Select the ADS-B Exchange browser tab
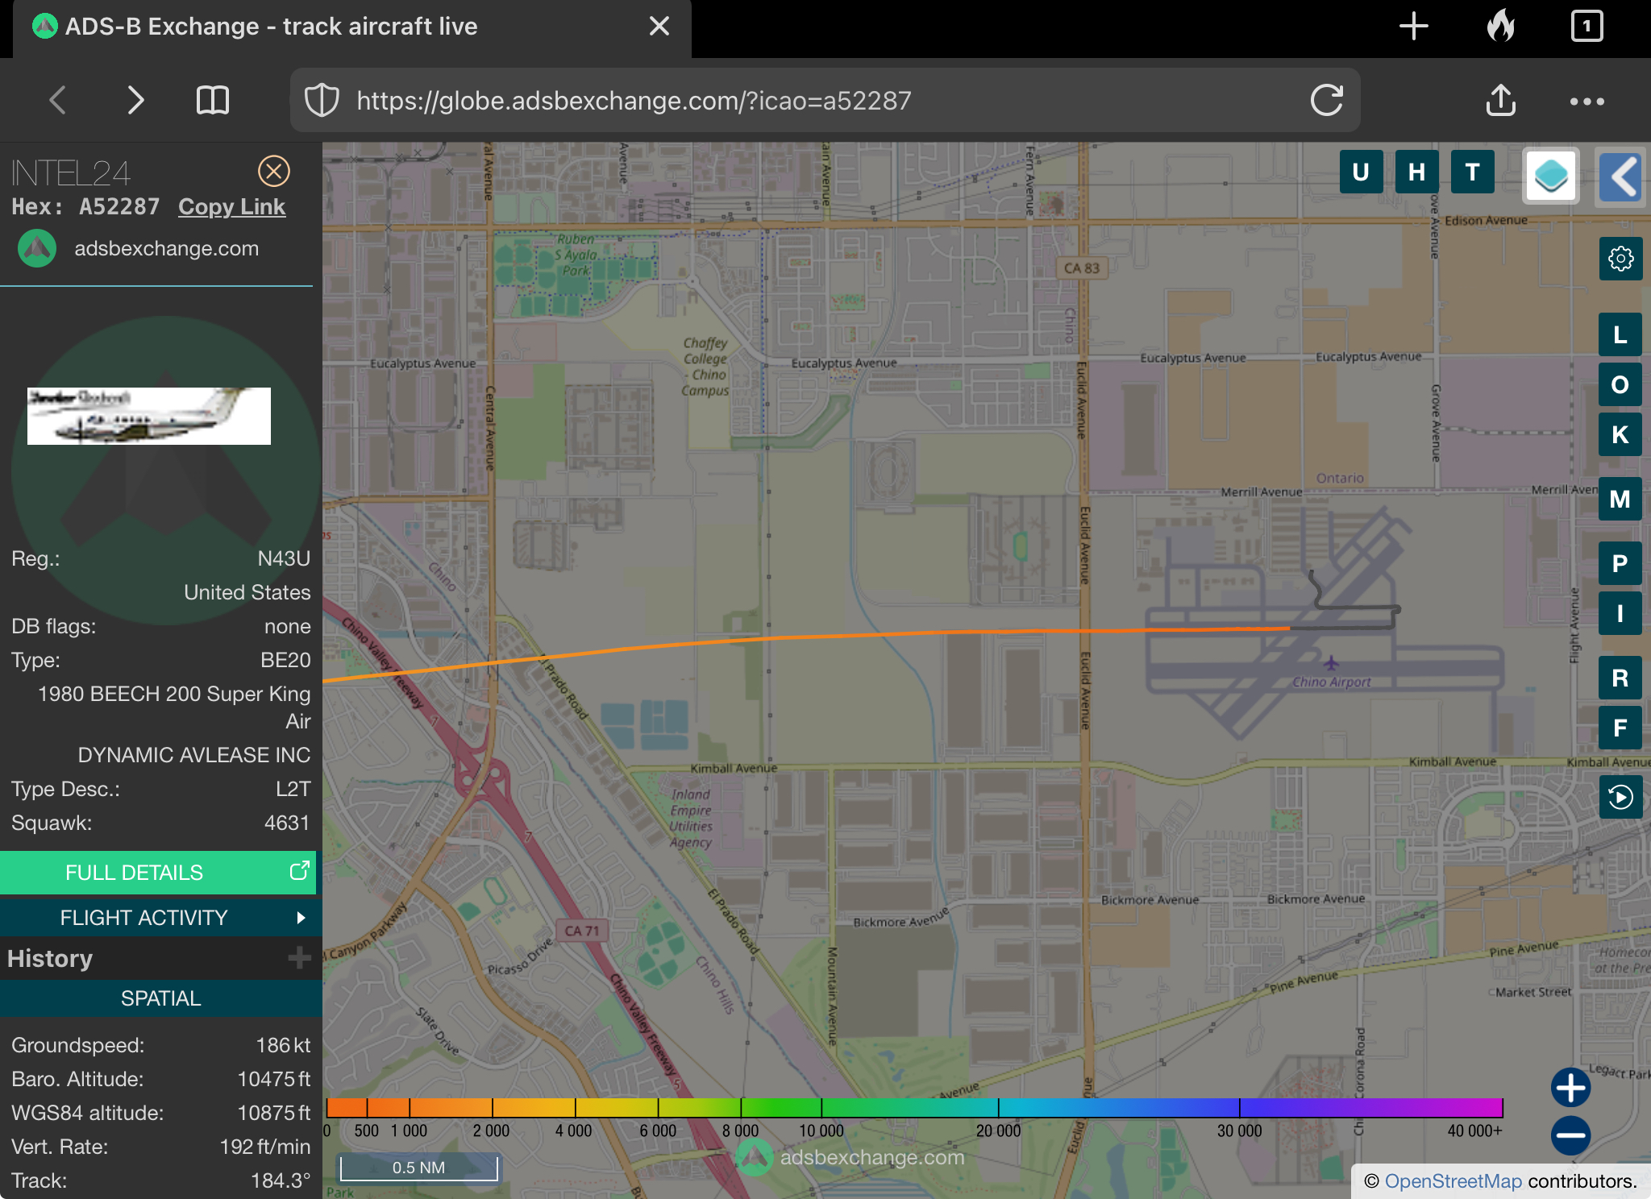The image size is (1651, 1199). tap(352, 28)
